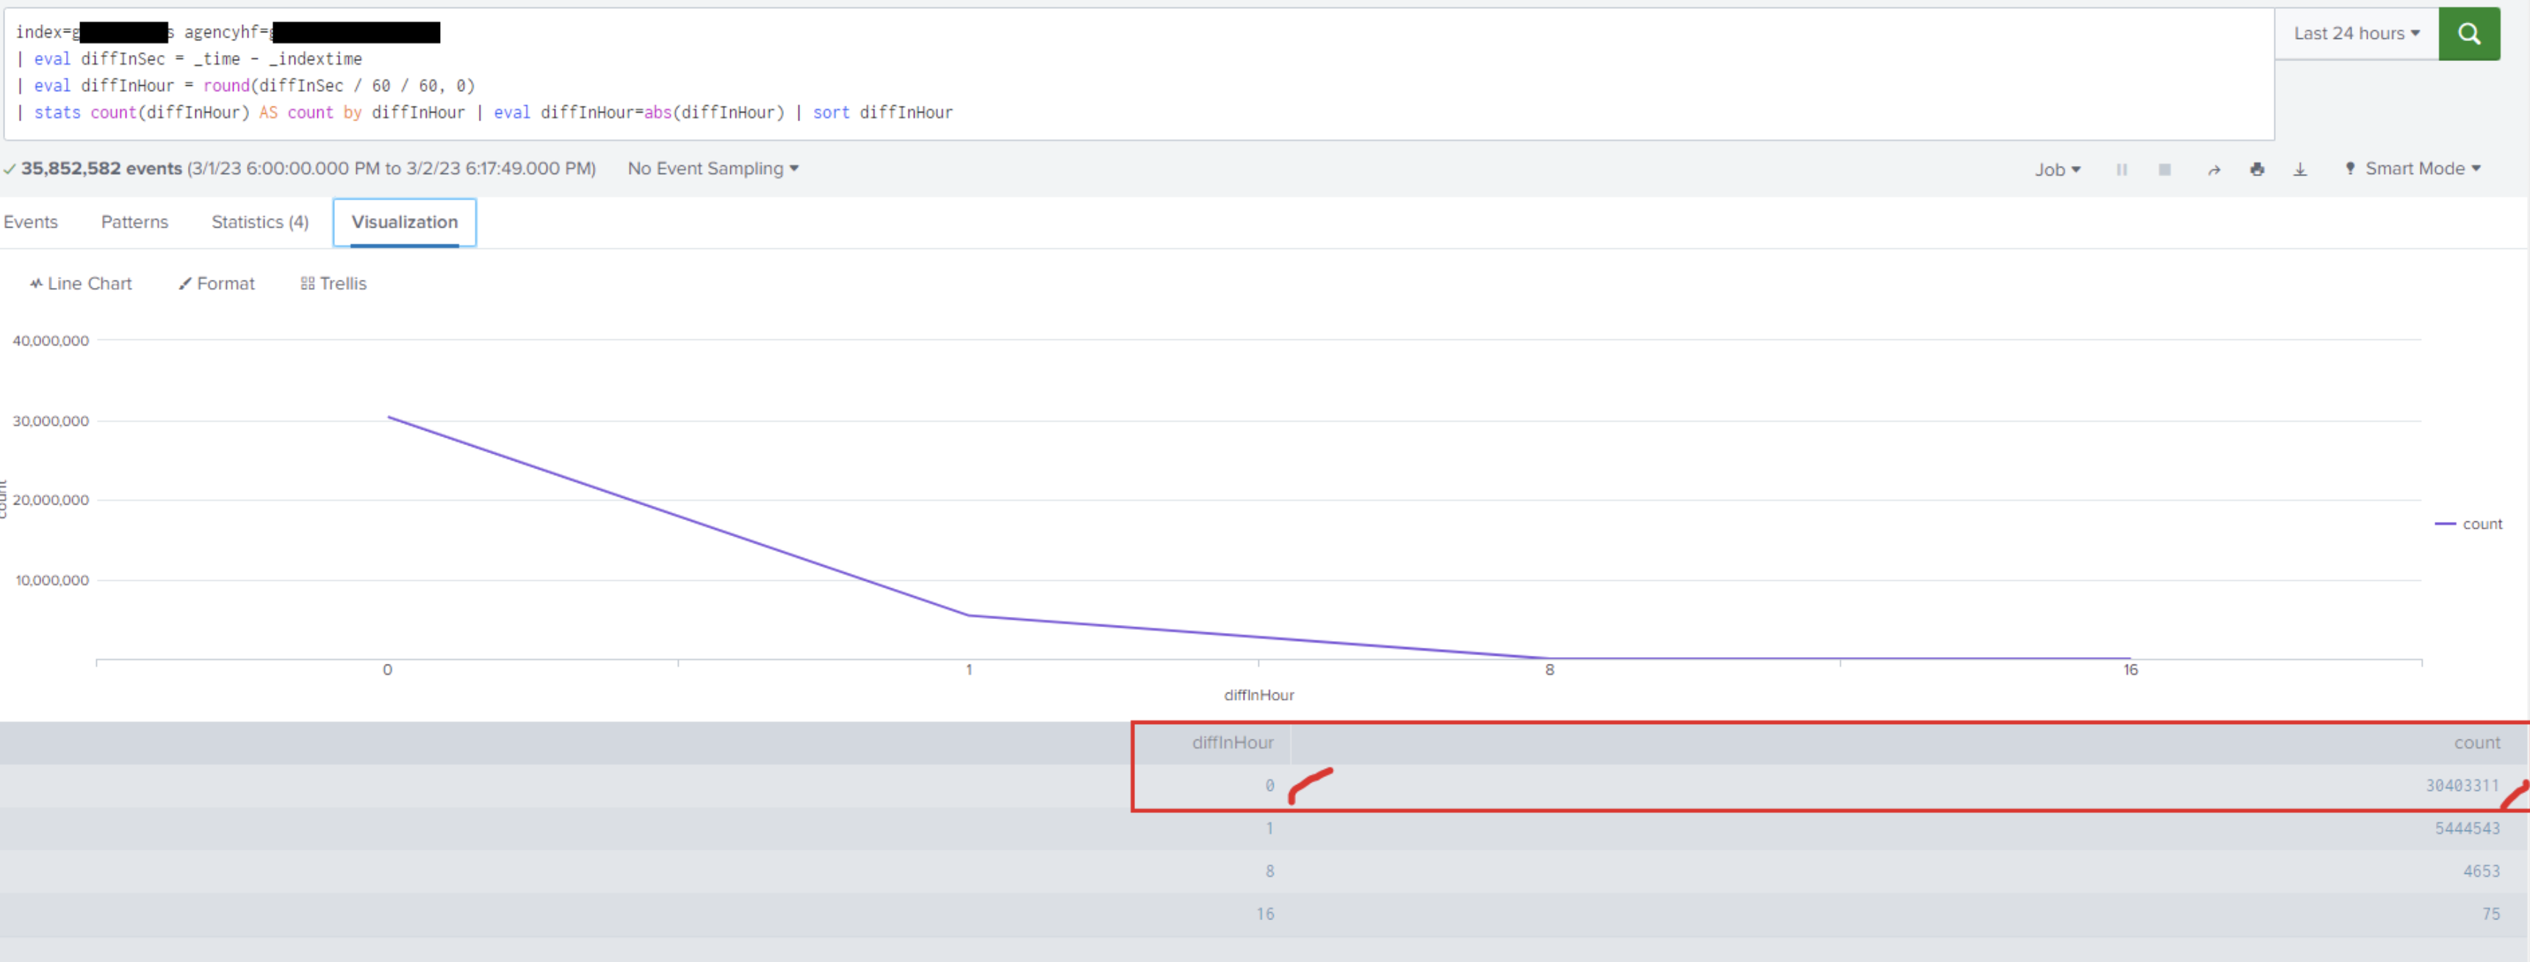This screenshot has width=2530, height=962.
Task: Click the share job arrow icon
Action: tap(2214, 170)
